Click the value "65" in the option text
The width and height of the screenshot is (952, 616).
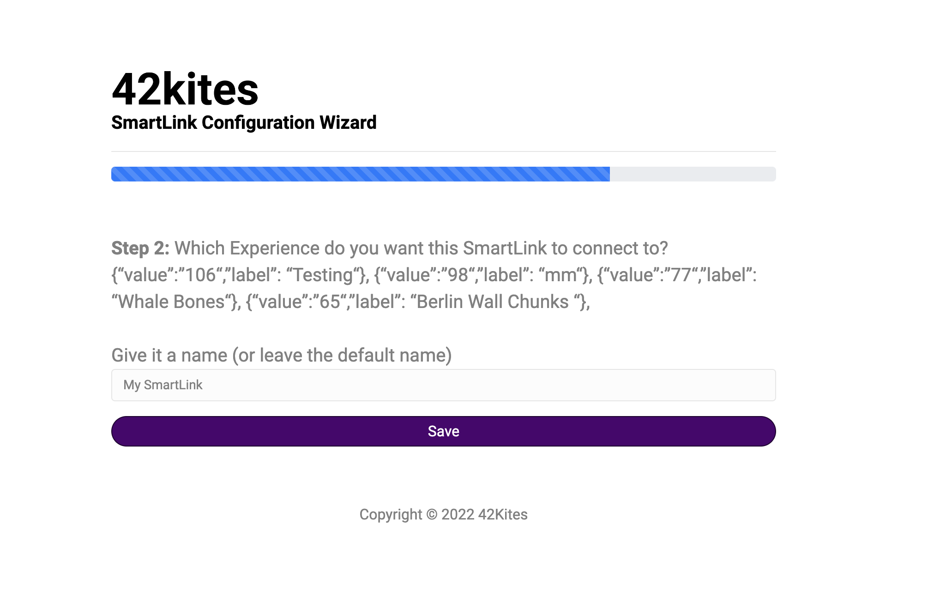coord(330,302)
